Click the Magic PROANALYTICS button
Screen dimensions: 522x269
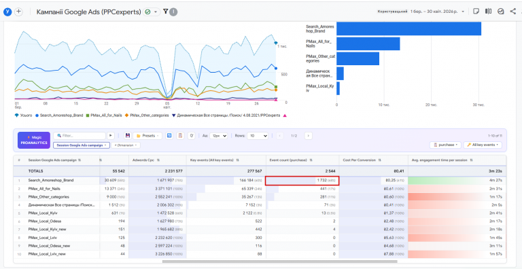[x=34, y=140]
